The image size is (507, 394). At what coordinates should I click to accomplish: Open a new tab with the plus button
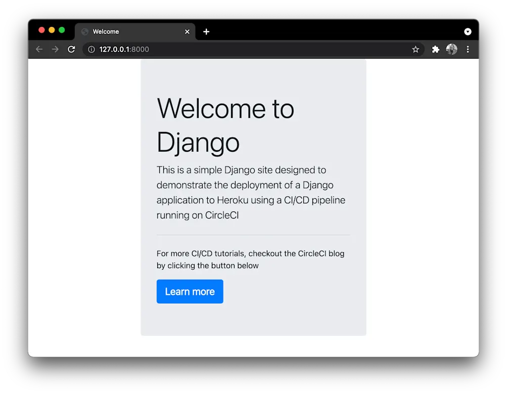(x=206, y=32)
